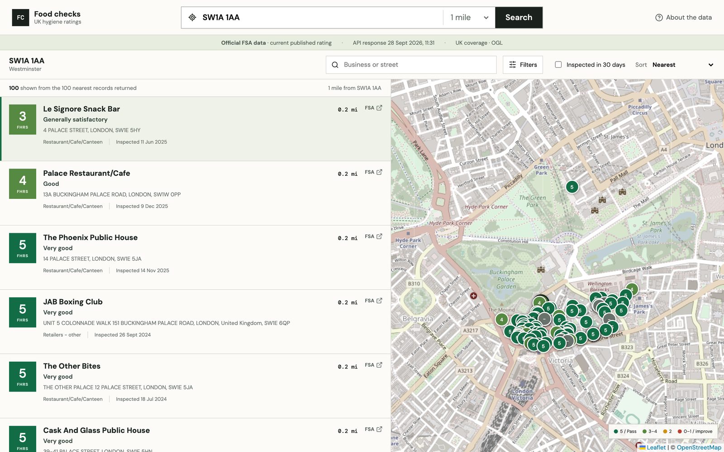
Task: Open the OpenStreetMap attribution link
Action: coord(699,447)
